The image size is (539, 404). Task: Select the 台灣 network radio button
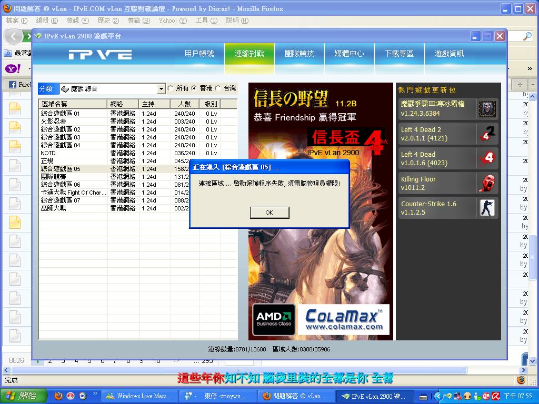pos(217,88)
